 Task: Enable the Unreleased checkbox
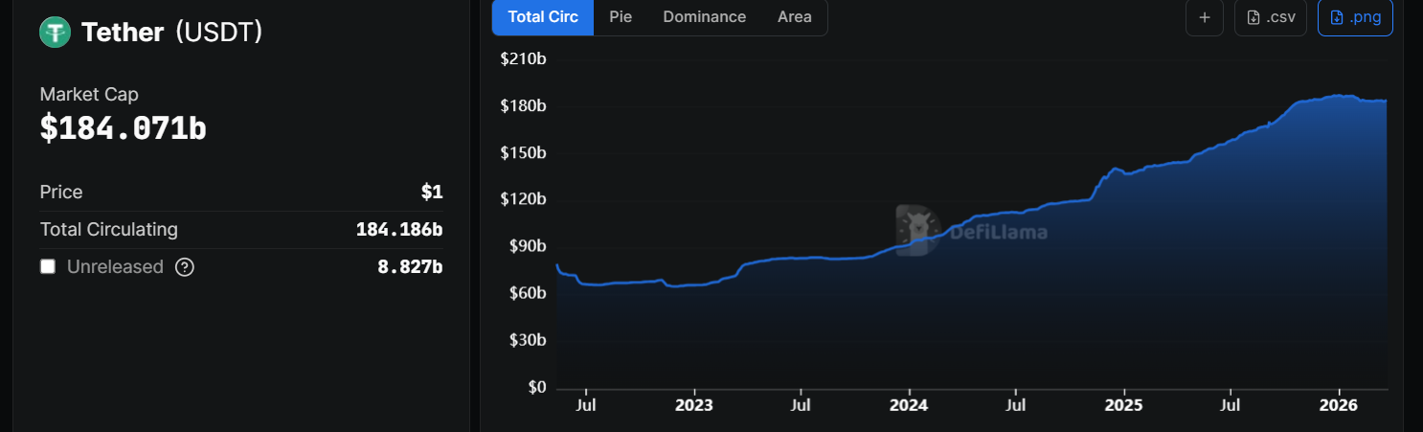coord(48,266)
